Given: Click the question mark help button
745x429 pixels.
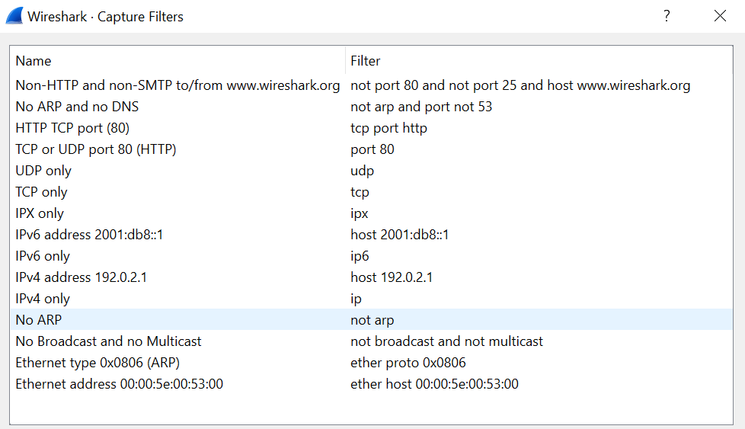Looking at the screenshot, I should pyautogui.click(x=667, y=16).
